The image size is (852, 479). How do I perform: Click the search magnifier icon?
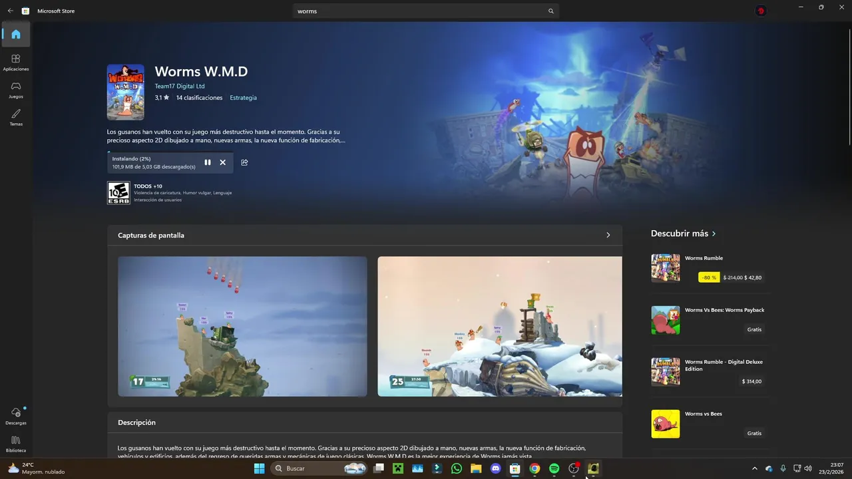click(x=550, y=11)
